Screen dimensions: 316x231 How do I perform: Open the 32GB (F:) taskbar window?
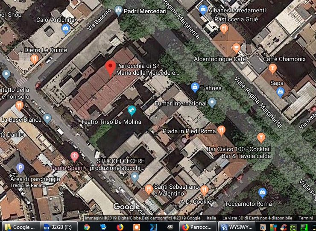59,227
